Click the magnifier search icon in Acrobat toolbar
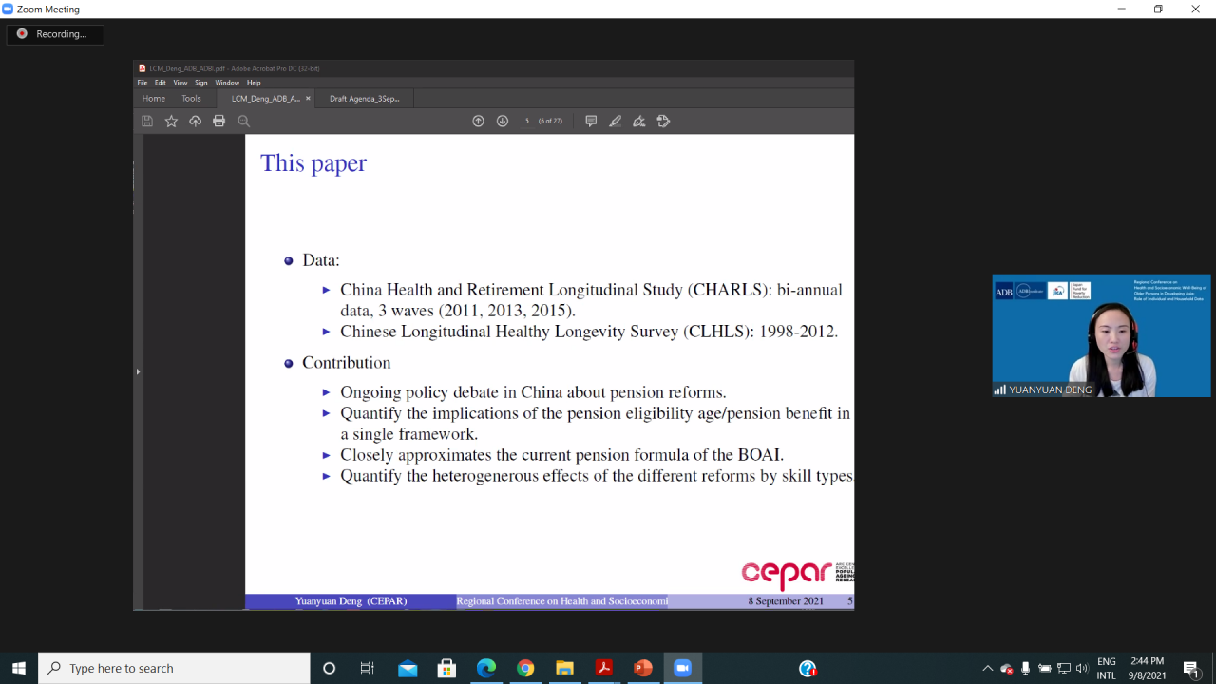This screenshot has width=1216, height=684. click(x=243, y=121)
